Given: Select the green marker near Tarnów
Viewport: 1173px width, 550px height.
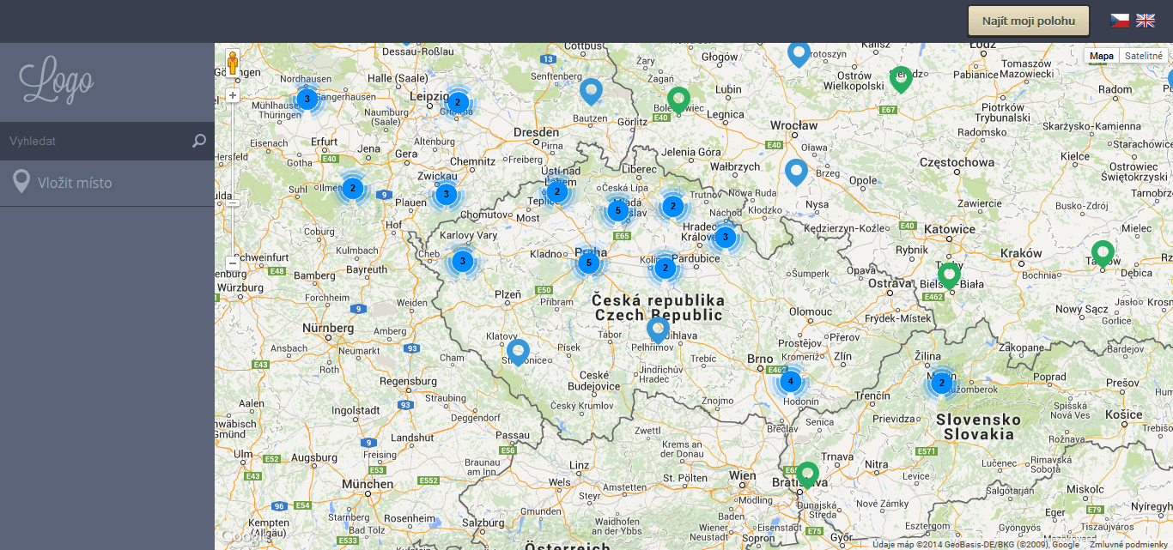Looking at the screenshot, I should point(1103,254).
